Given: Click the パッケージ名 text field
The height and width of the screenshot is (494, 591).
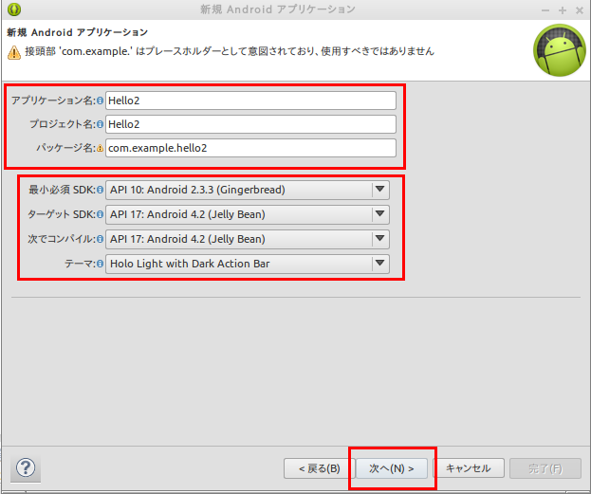Looking at the screenshot, I should [x=250, y=148].
